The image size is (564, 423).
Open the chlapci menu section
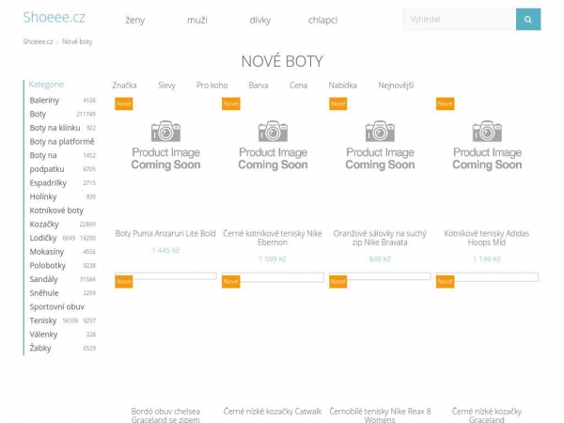point(322,20)
